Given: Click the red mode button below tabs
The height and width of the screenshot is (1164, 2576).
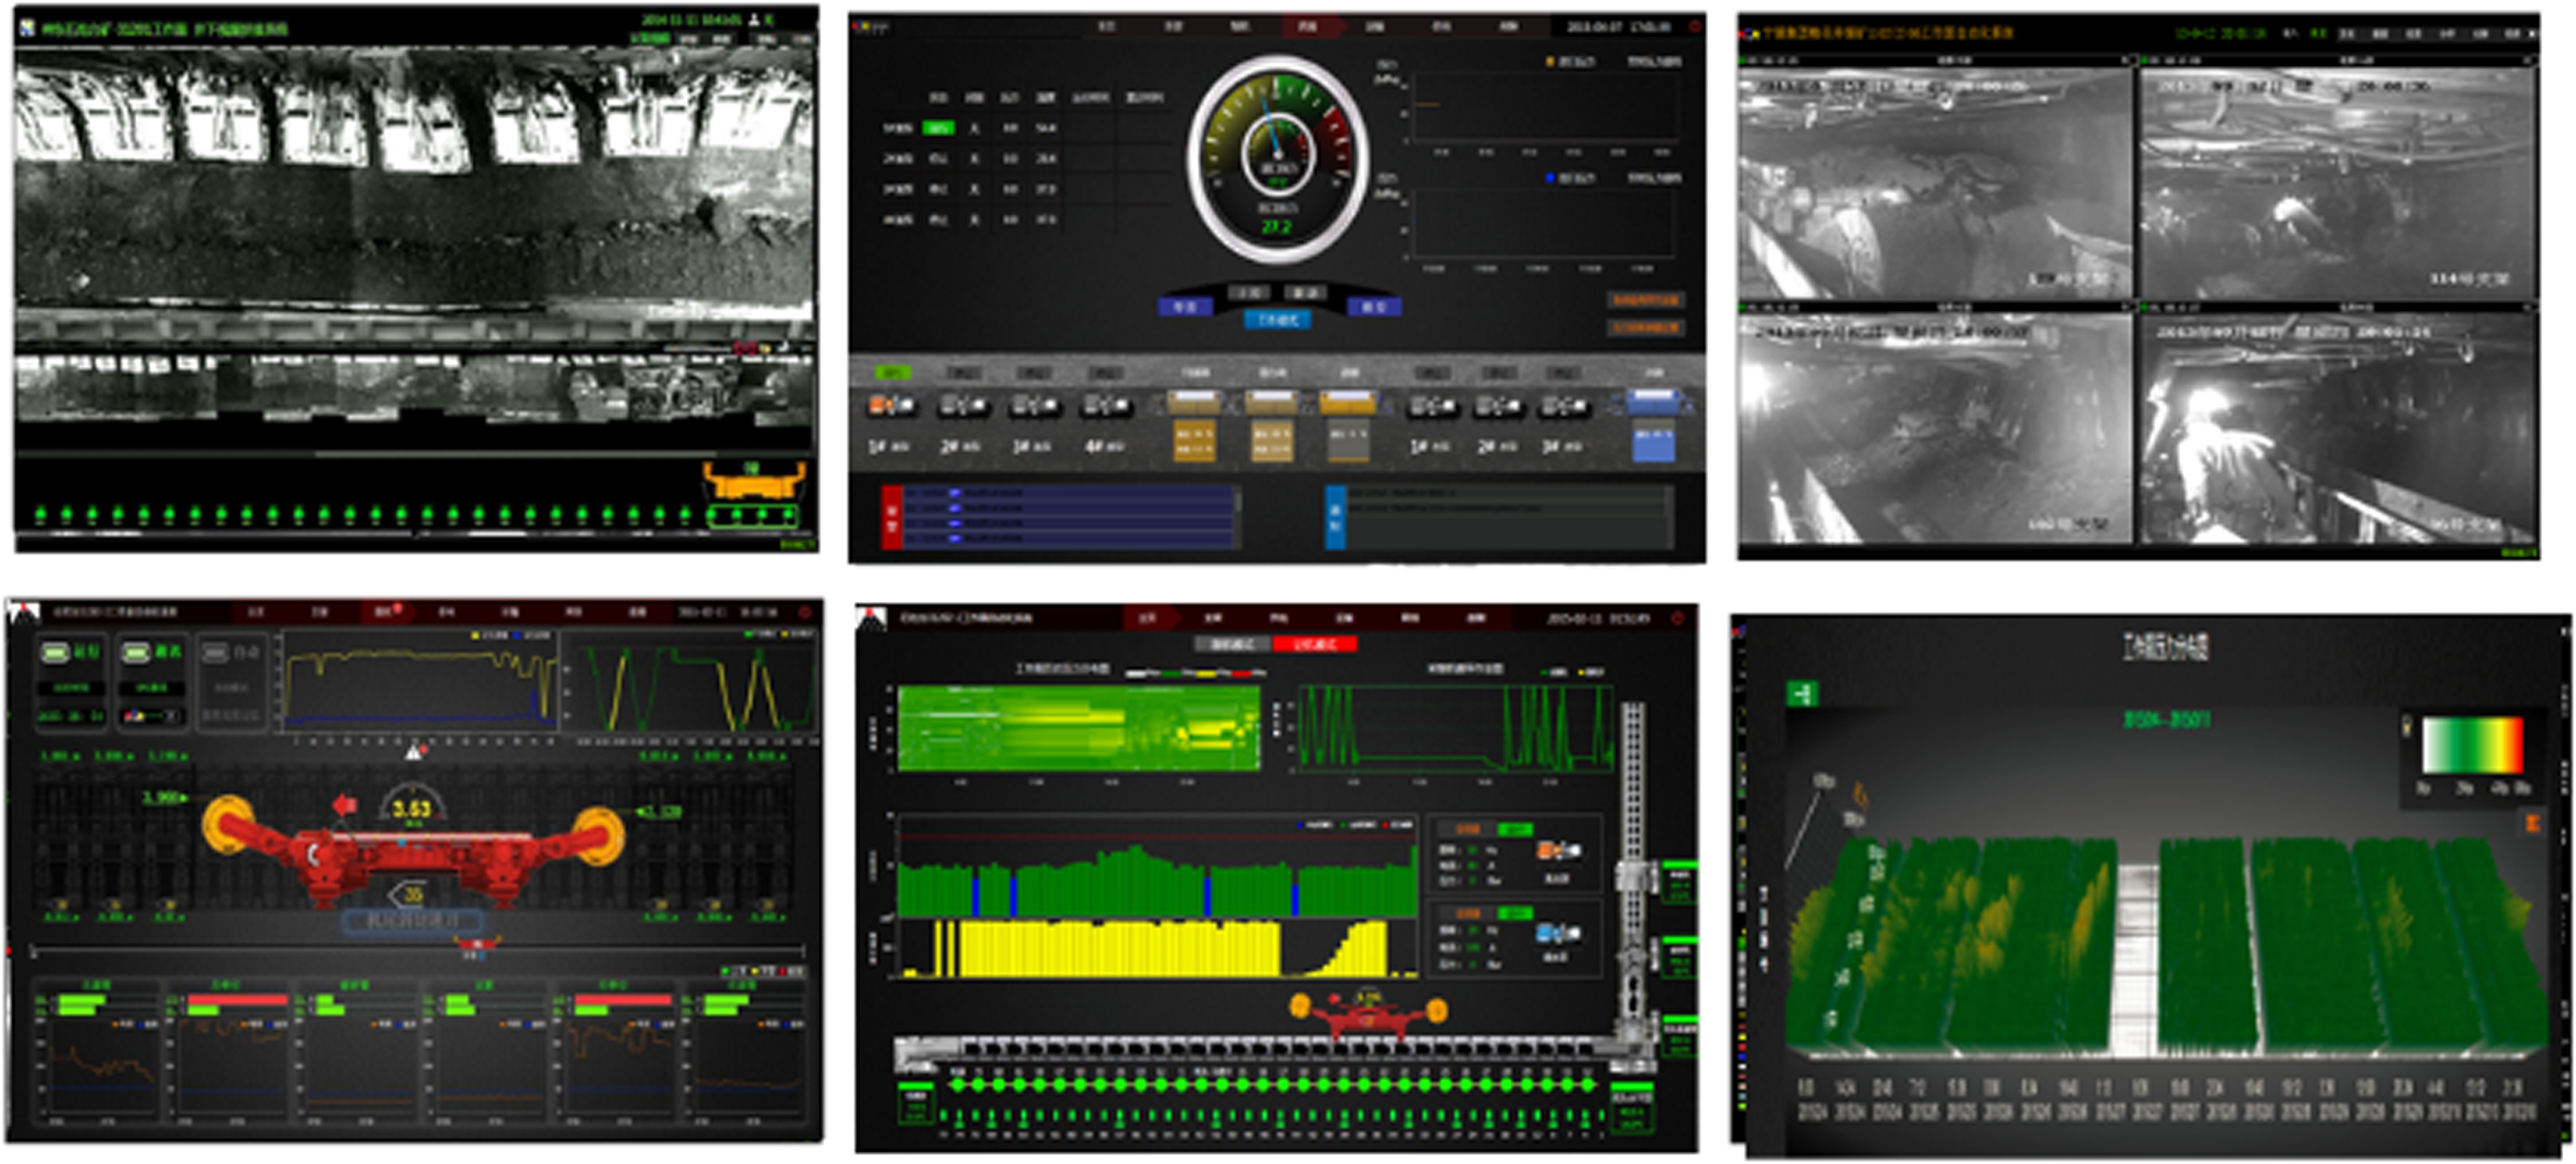Looking at the screenshot, I should pyautogui.click(x=1314, y=644).
